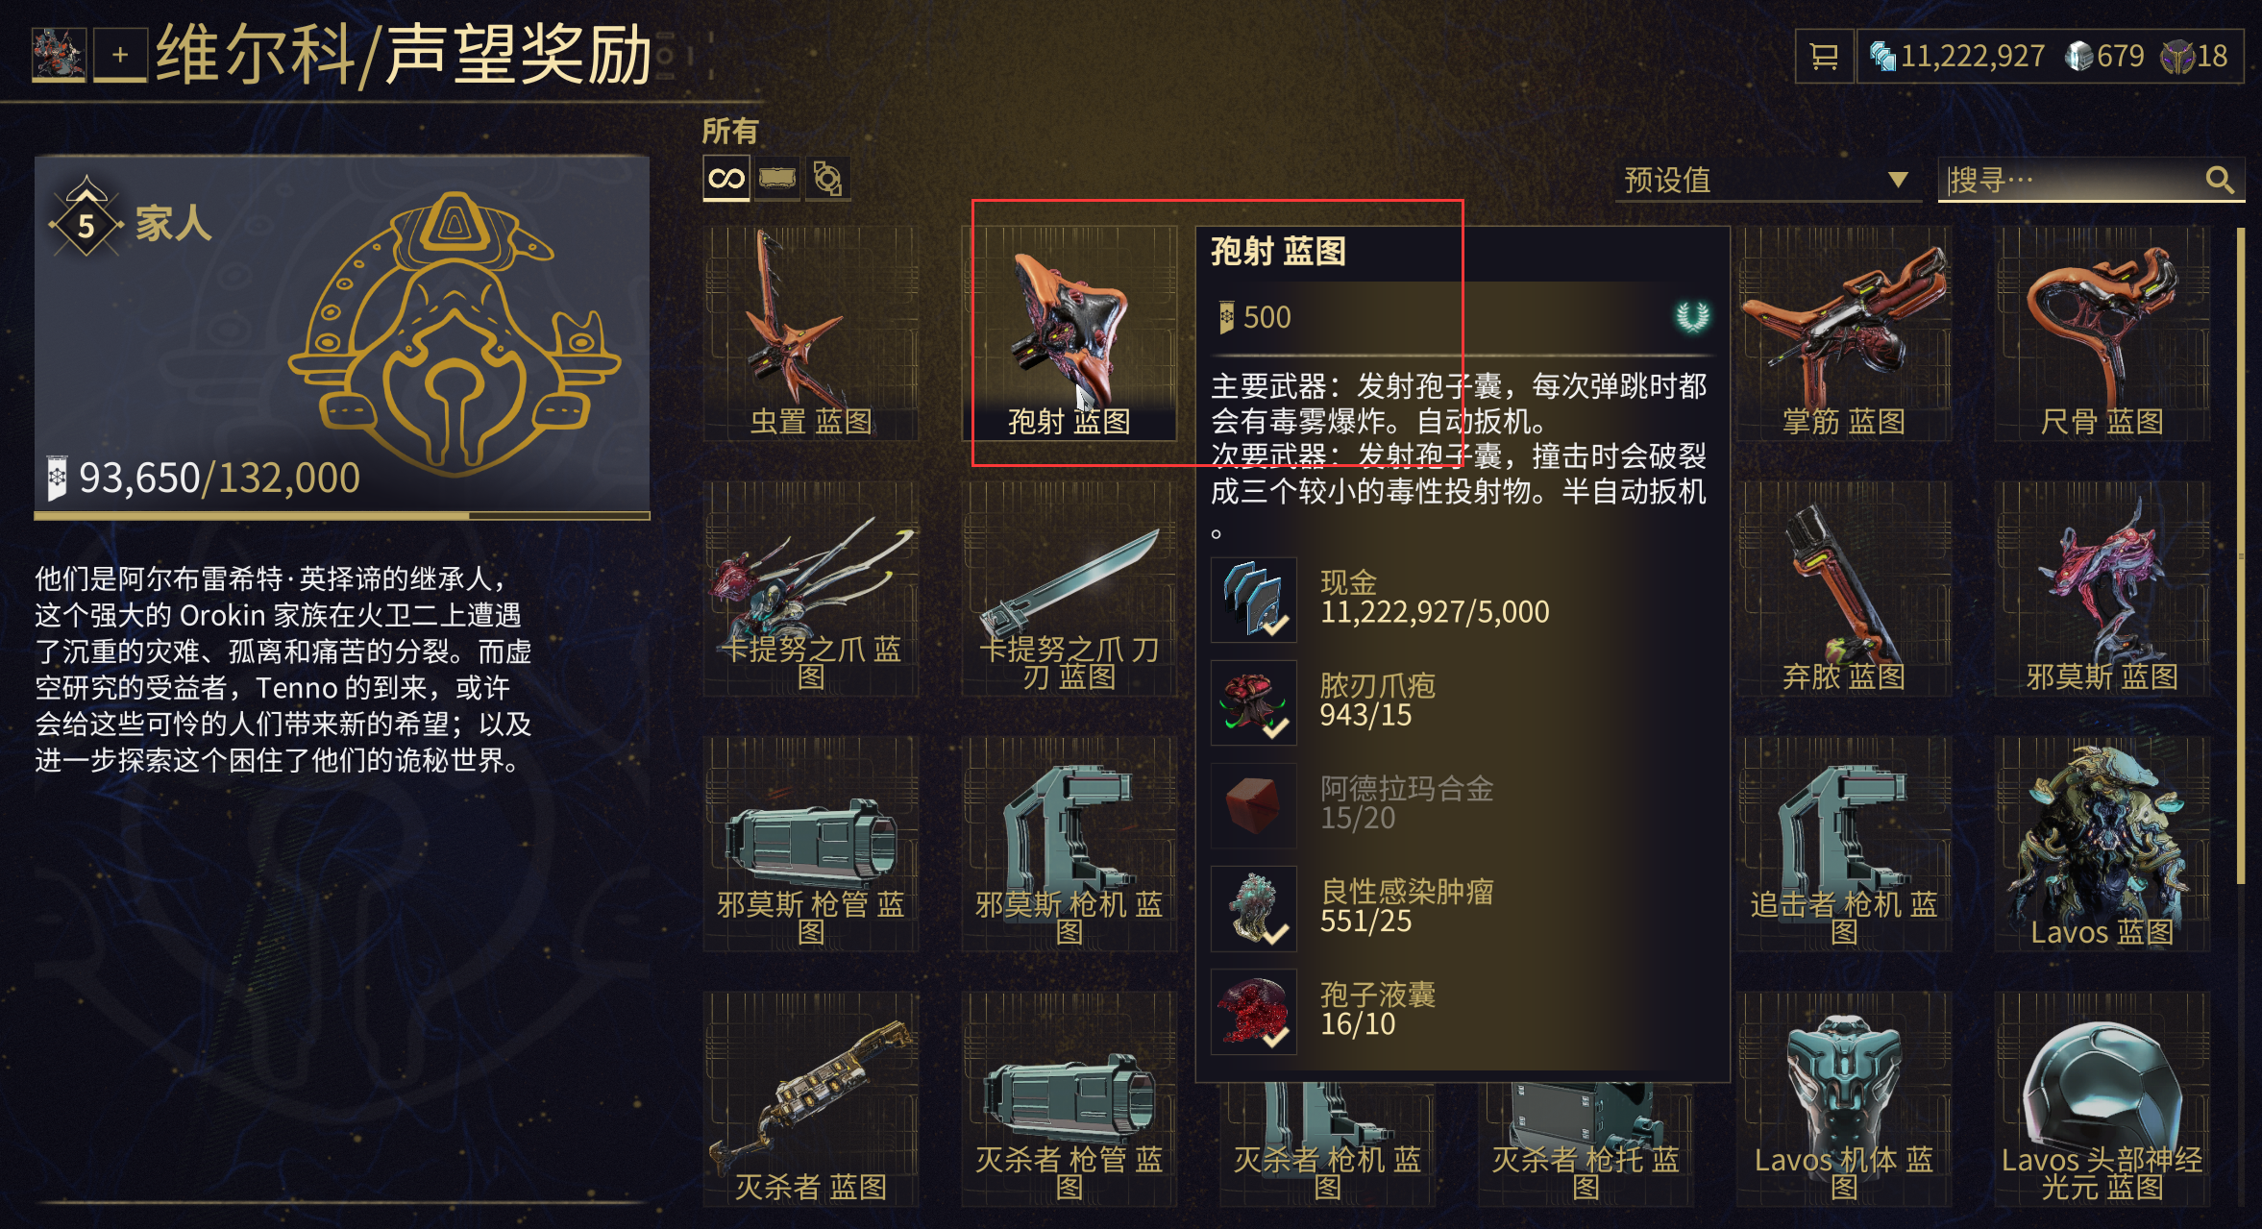Click the player avatar icon
Viewport: 2262px width, 1229px height.
tap(59, 54)
